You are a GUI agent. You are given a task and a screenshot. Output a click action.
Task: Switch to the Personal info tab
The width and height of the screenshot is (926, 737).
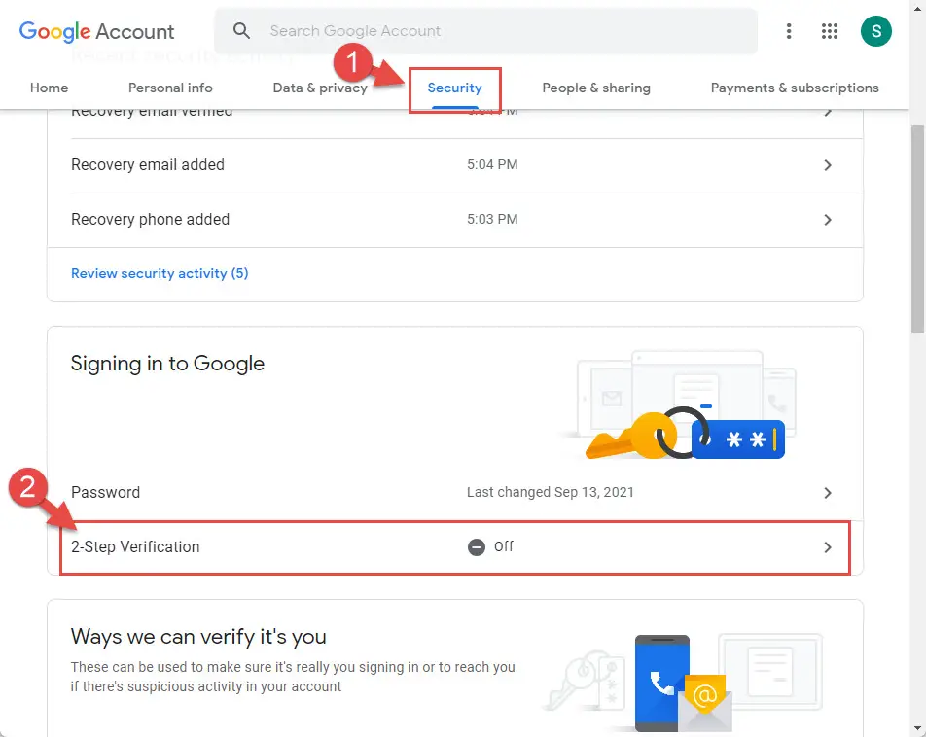170,88
